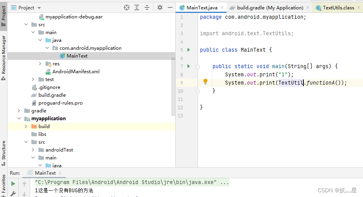Click the run gutter arrow on line 7
The width and height of the screenshot is (363, 197).
tap(189, 66)
